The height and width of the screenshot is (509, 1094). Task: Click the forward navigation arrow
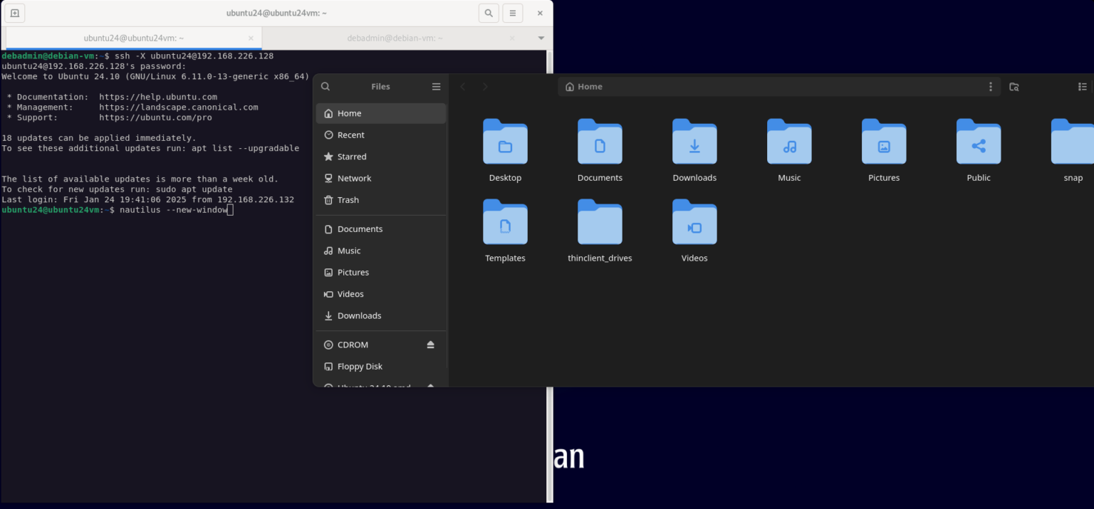point(485,86)
